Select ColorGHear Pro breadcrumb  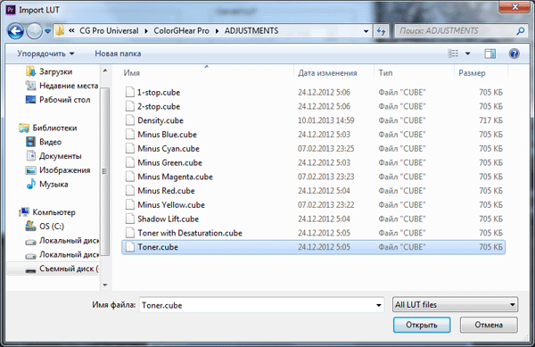click(181, 30)
